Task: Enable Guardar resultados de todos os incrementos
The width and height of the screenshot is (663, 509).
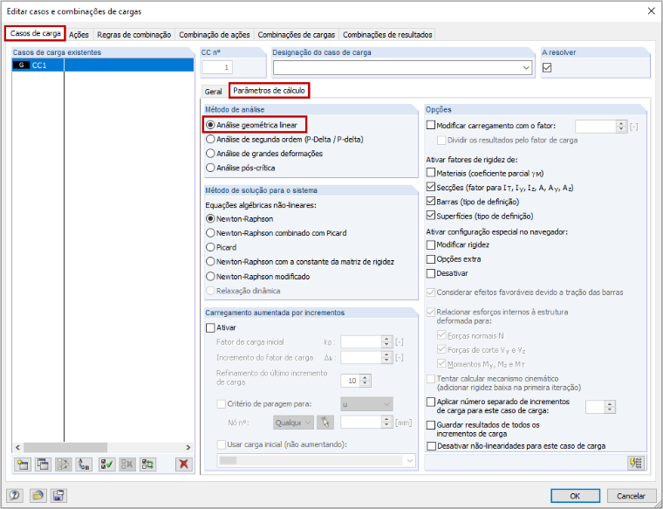Action: (x=431, y=425)
